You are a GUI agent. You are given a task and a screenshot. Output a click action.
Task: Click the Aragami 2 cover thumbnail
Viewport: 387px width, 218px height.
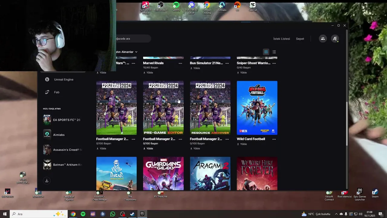point(210,173)
